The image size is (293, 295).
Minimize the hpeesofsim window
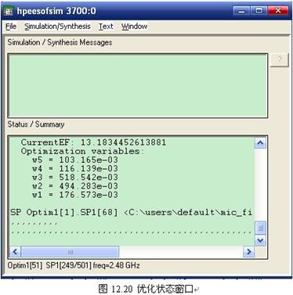click(x=241, y=11)
